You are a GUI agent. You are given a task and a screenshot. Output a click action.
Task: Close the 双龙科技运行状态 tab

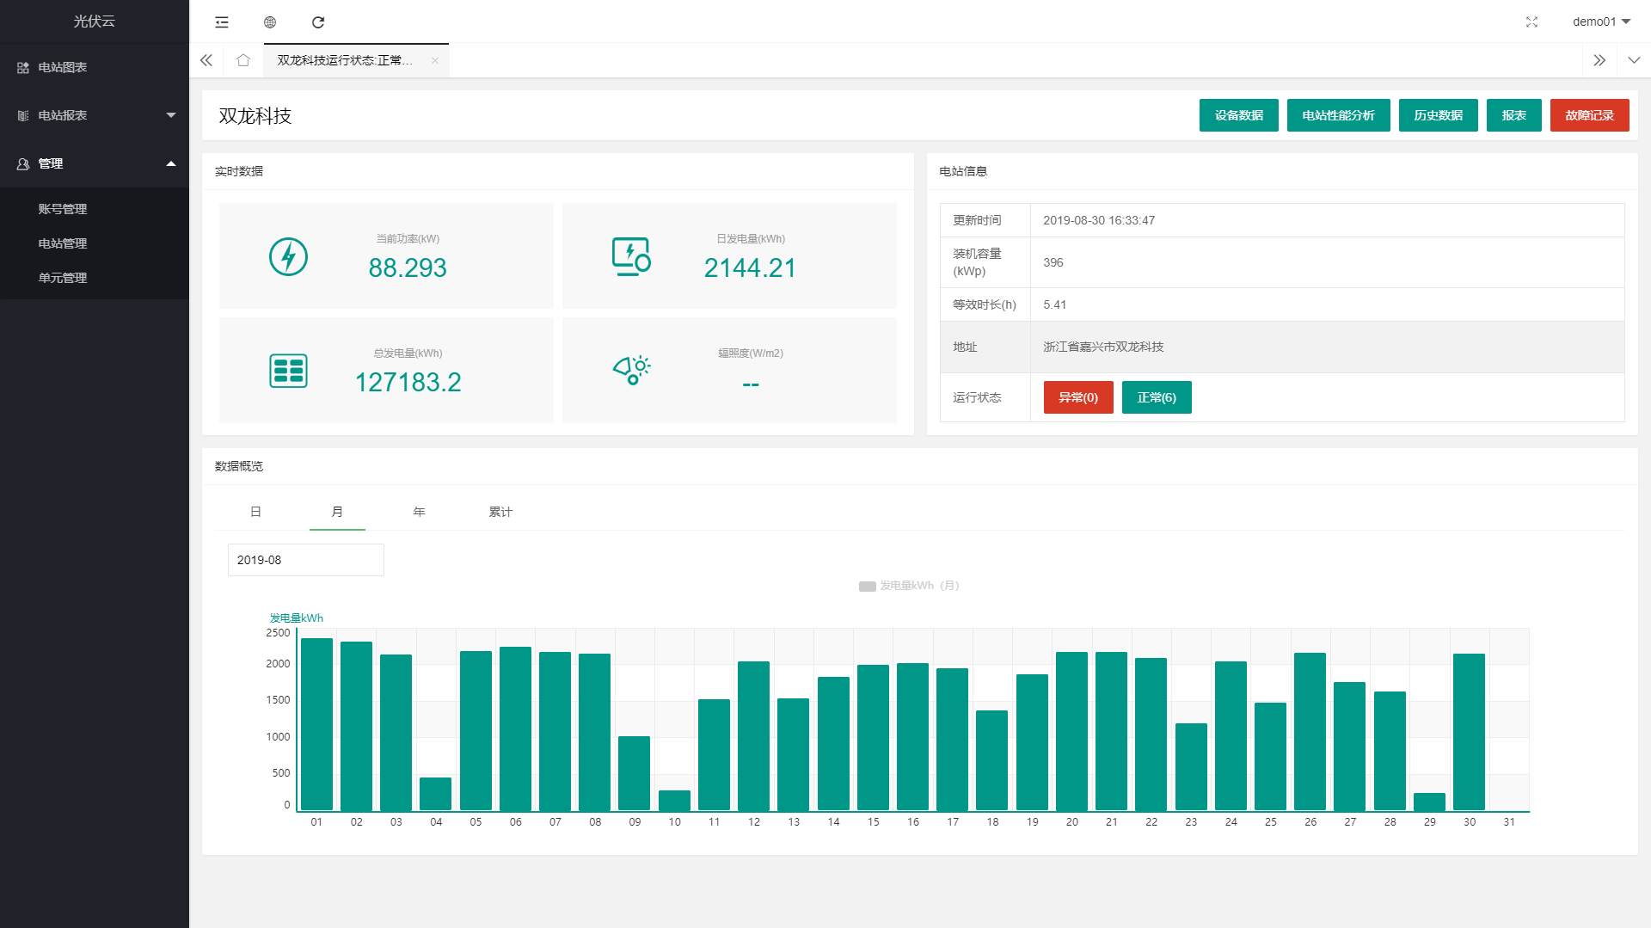(435, 60)
